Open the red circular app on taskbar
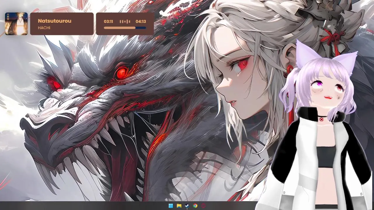This screenshot has height=210, width=374. point(203,206)
